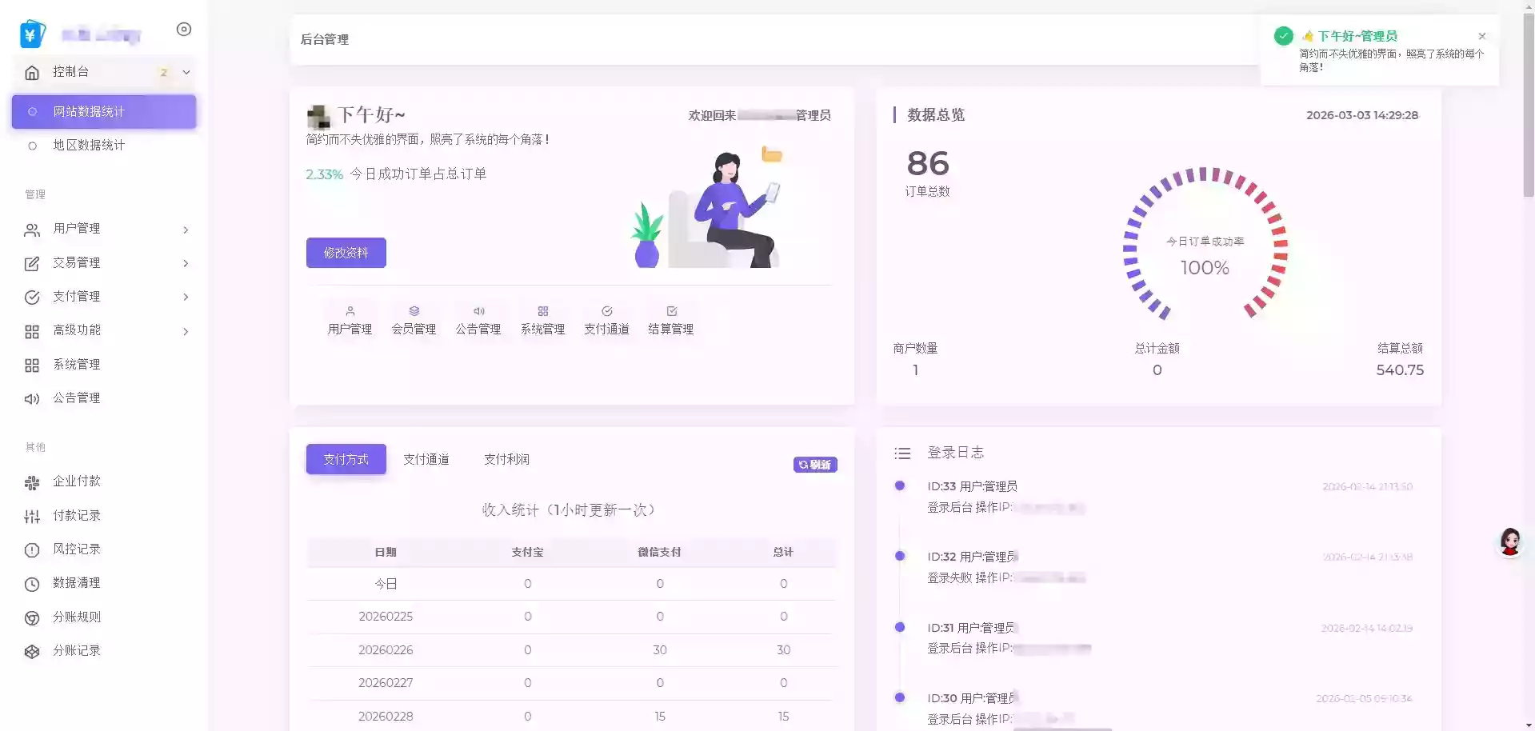Open the 支付通道 shortcut icon
The height and width of the screenshot is (731, 1535).
[606, 318]
